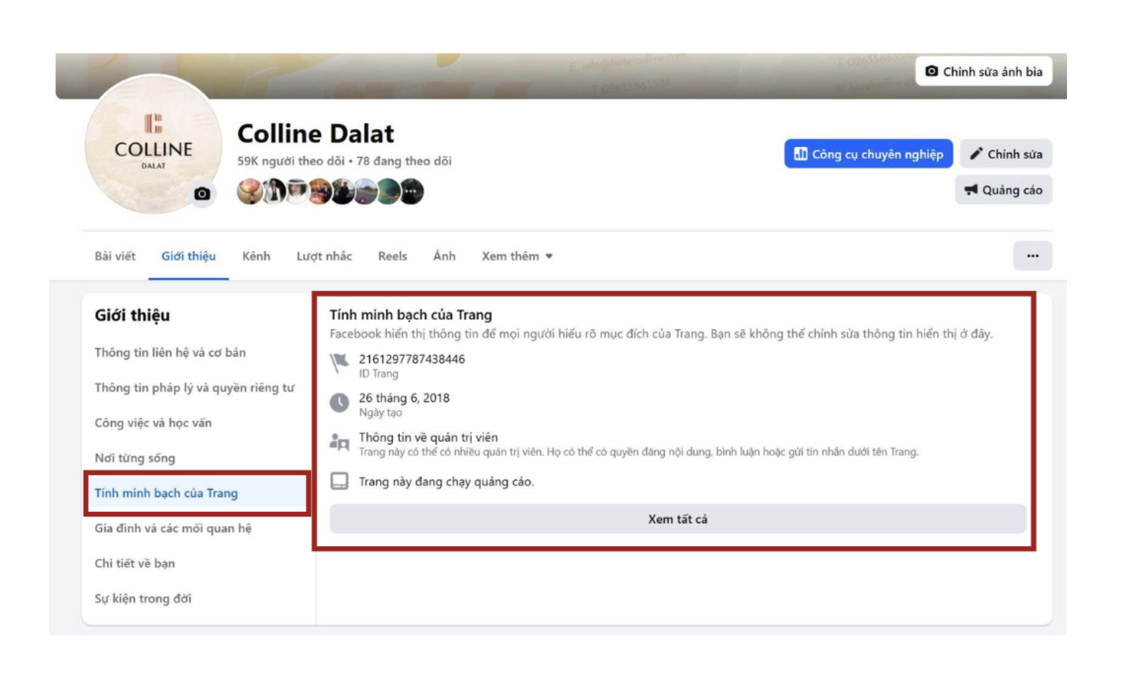Open Công cụ chuyên nghiệp
Screen dimensions: 1125x695
868,154
